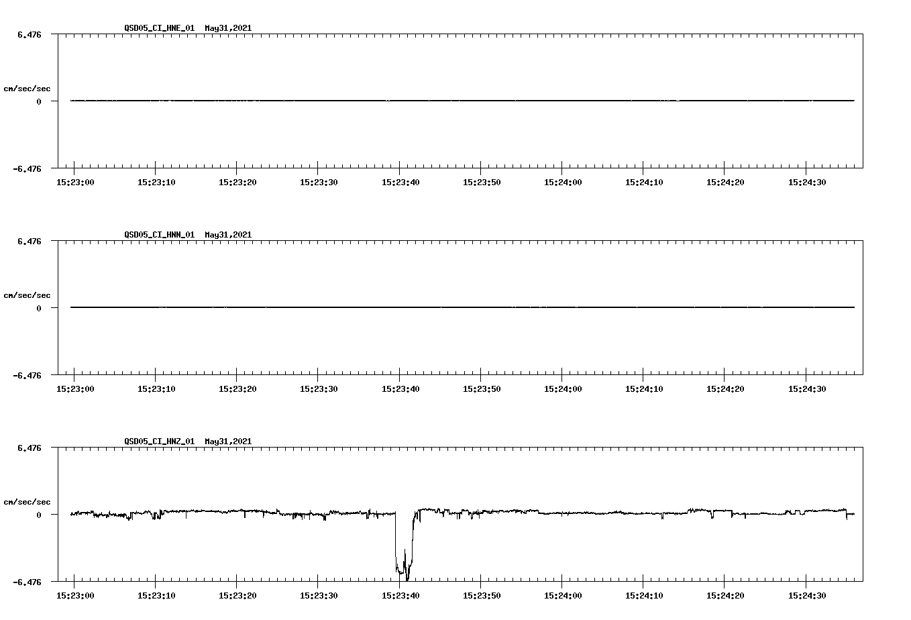Click the QSD05_CI_HNZ_01 plot title
Viewport: 911px width, 620px height.
tap(188, 442)
